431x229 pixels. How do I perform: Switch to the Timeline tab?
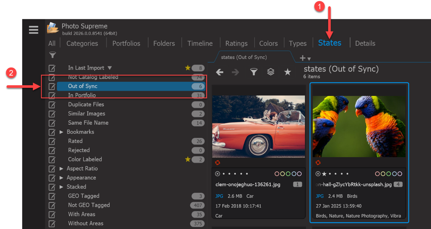[200, 44]
